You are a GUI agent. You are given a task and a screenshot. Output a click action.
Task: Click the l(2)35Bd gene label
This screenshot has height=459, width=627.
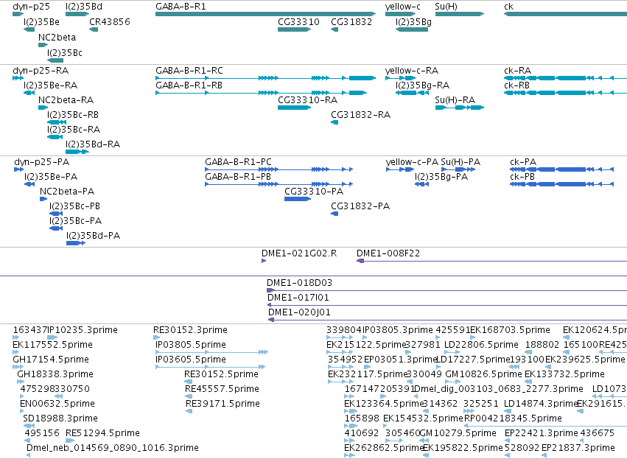point(84,7)
